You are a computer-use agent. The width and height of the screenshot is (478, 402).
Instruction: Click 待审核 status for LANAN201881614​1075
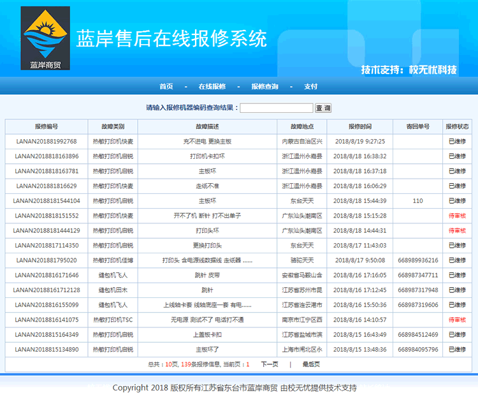pos(457,320)
